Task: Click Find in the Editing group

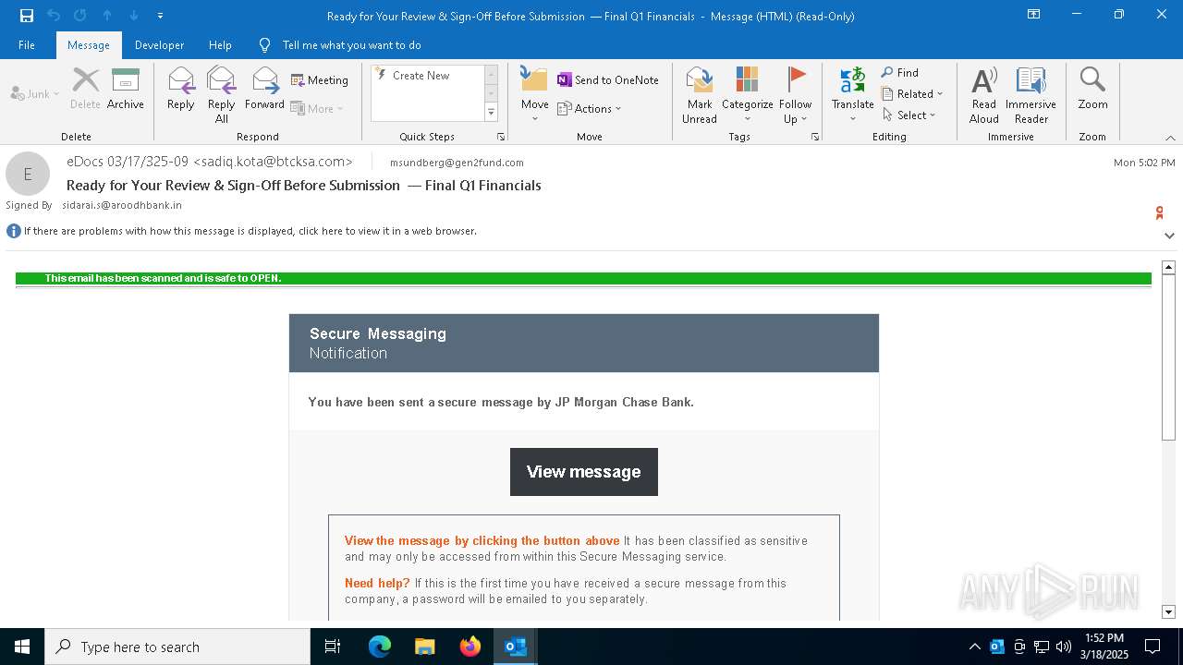Action: (900, 72)
